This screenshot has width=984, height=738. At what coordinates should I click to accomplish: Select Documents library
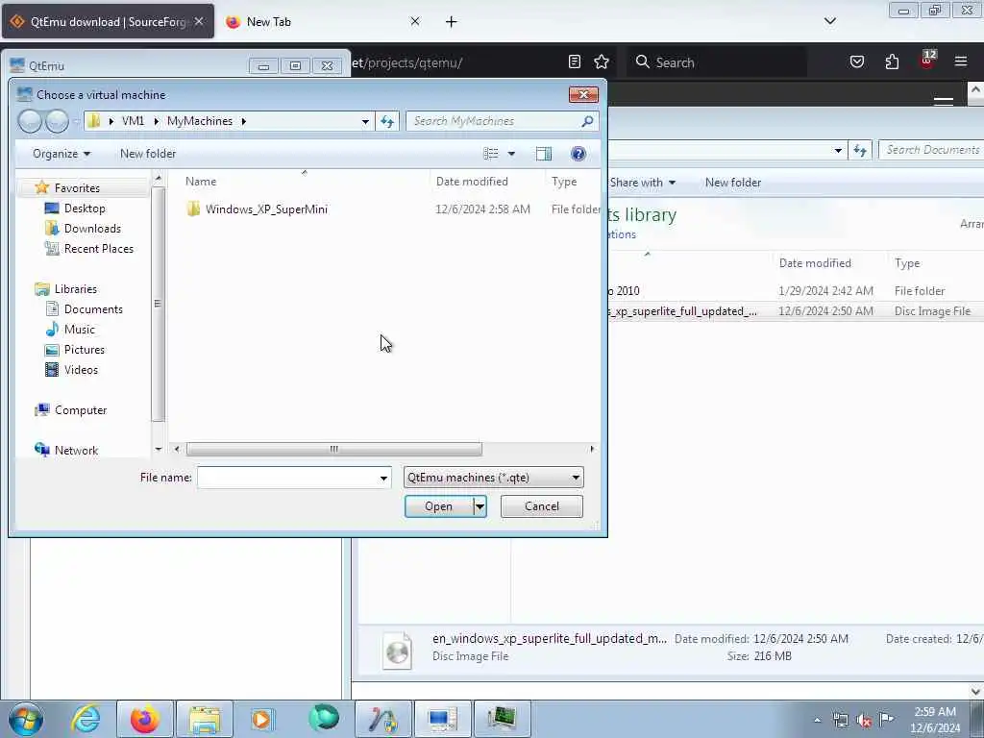coord(93,309)
